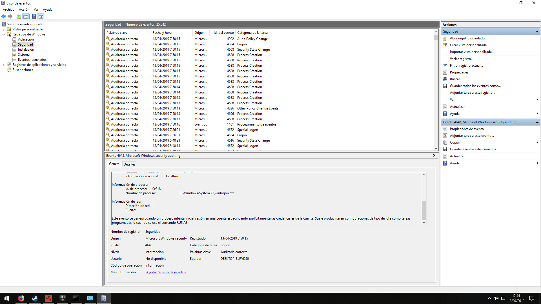Toggle the console tree pane toolbar icon

(26, 16)
